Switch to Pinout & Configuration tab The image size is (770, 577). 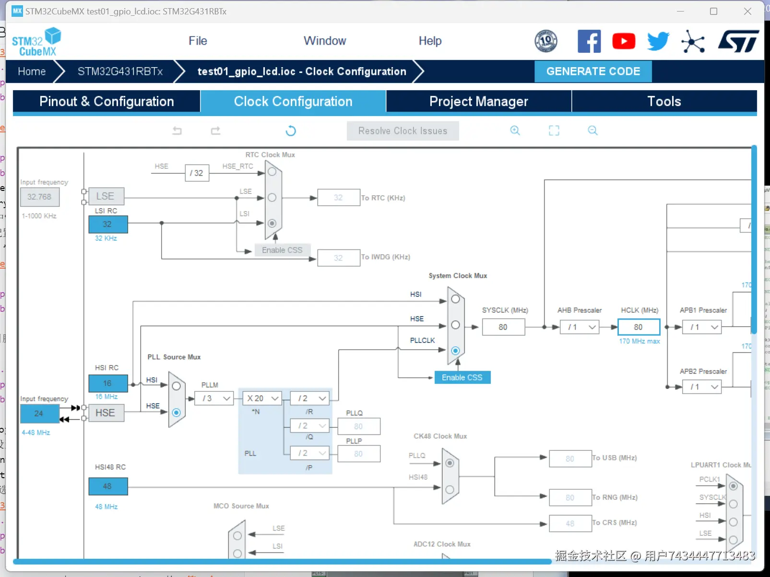pyautogui.click(x=107, y=102)
